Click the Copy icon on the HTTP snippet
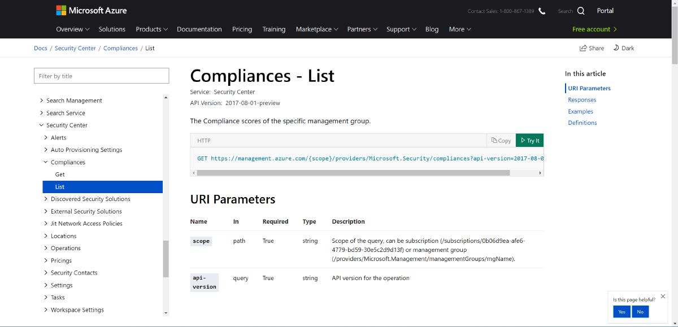Screen dimensions: 678x327 pos(494,140)
